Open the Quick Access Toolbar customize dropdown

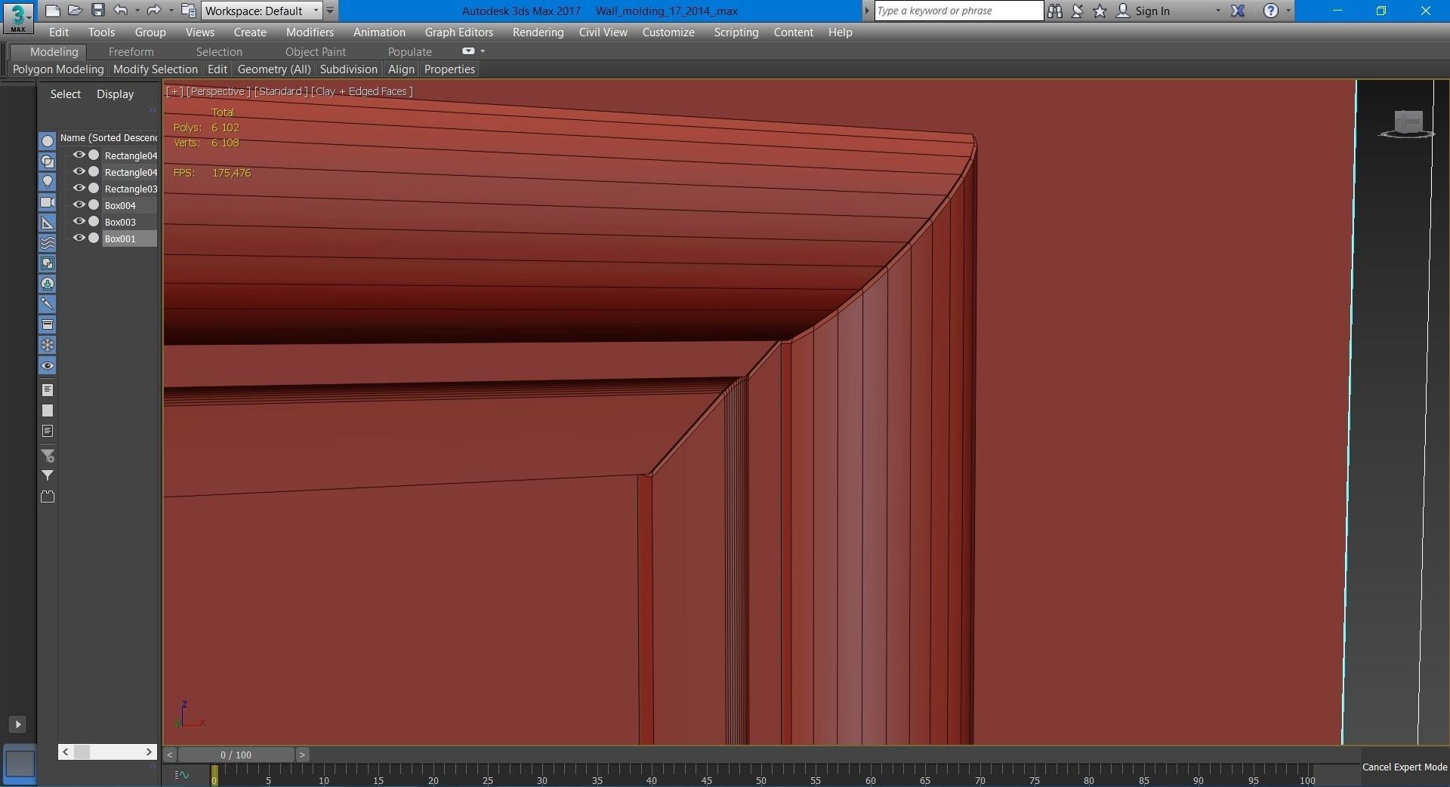(330, 11)
